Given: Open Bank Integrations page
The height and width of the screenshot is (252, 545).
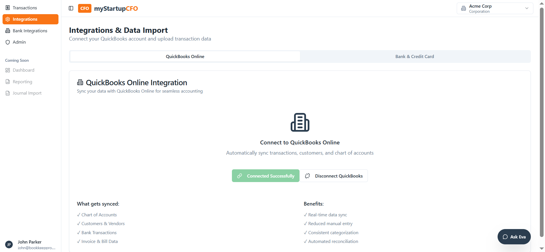Looking at the screenshot, I should pyautogui.click(x=30, y=31).
